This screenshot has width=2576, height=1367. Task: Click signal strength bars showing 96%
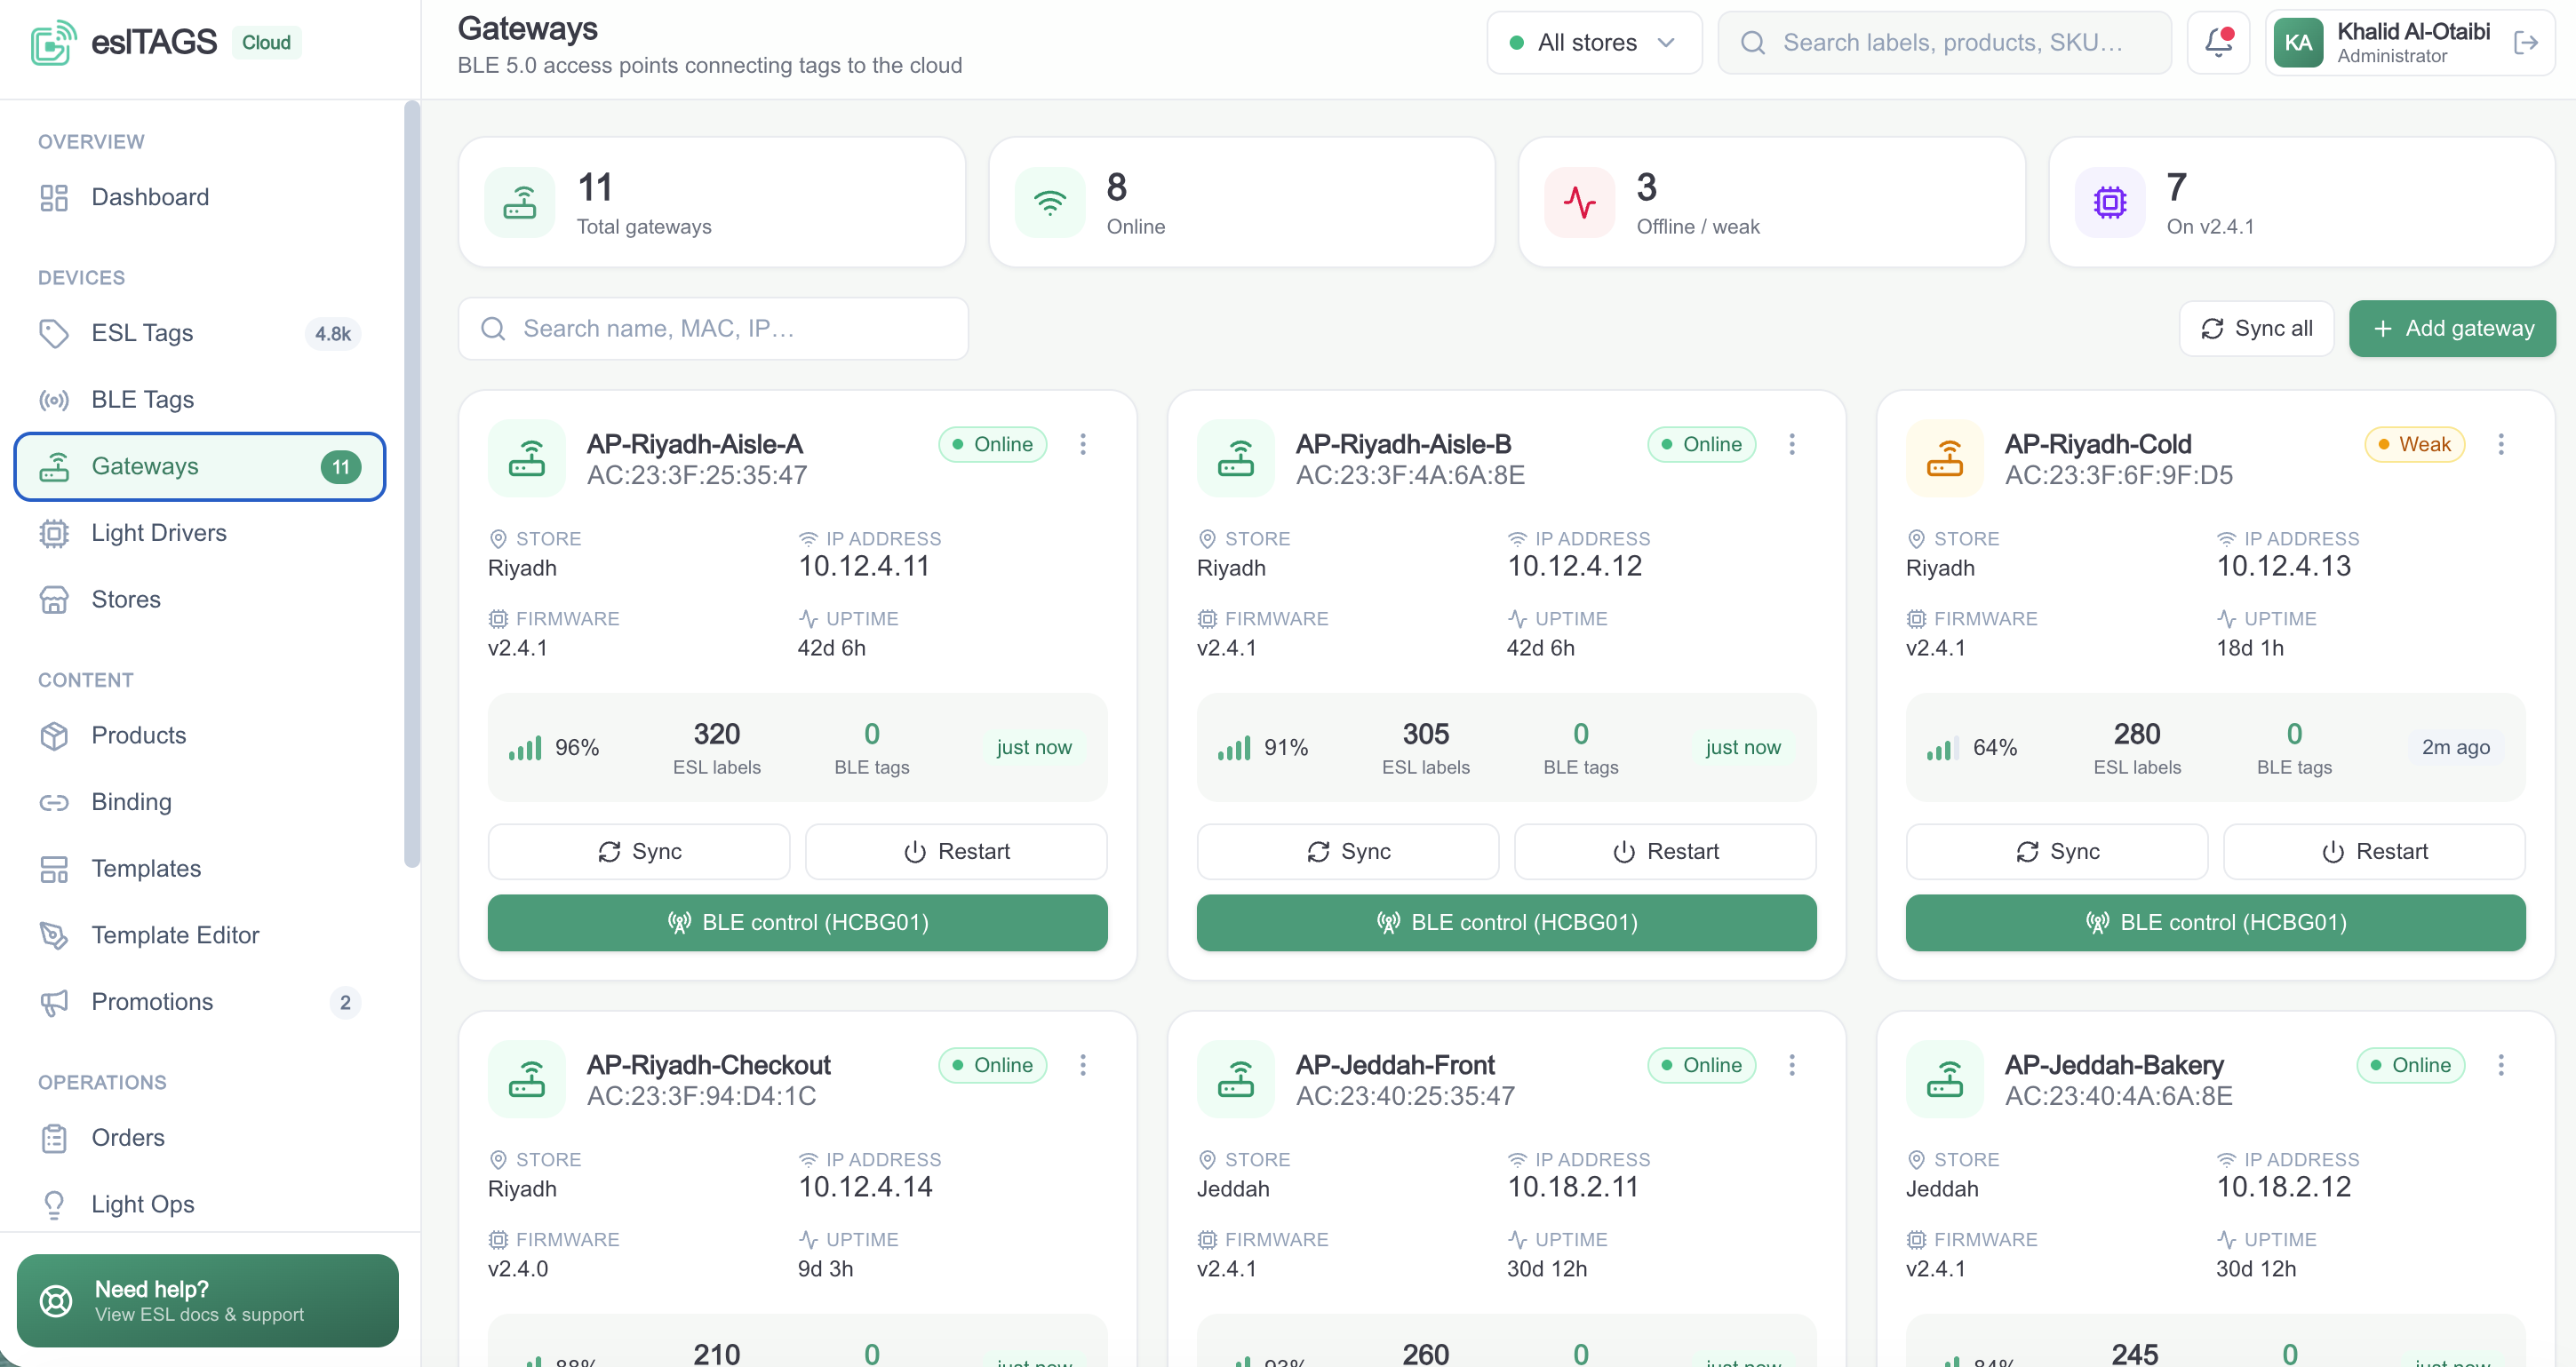click(525, 748)
